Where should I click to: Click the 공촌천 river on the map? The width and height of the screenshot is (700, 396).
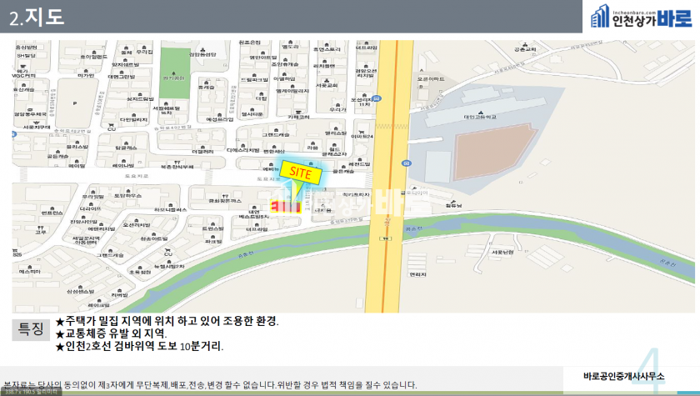click(500, 230)
